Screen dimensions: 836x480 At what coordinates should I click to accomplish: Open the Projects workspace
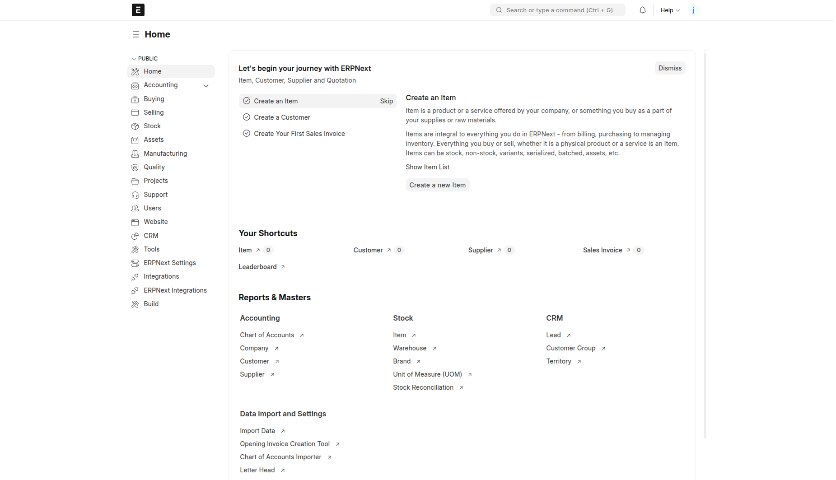171,181
